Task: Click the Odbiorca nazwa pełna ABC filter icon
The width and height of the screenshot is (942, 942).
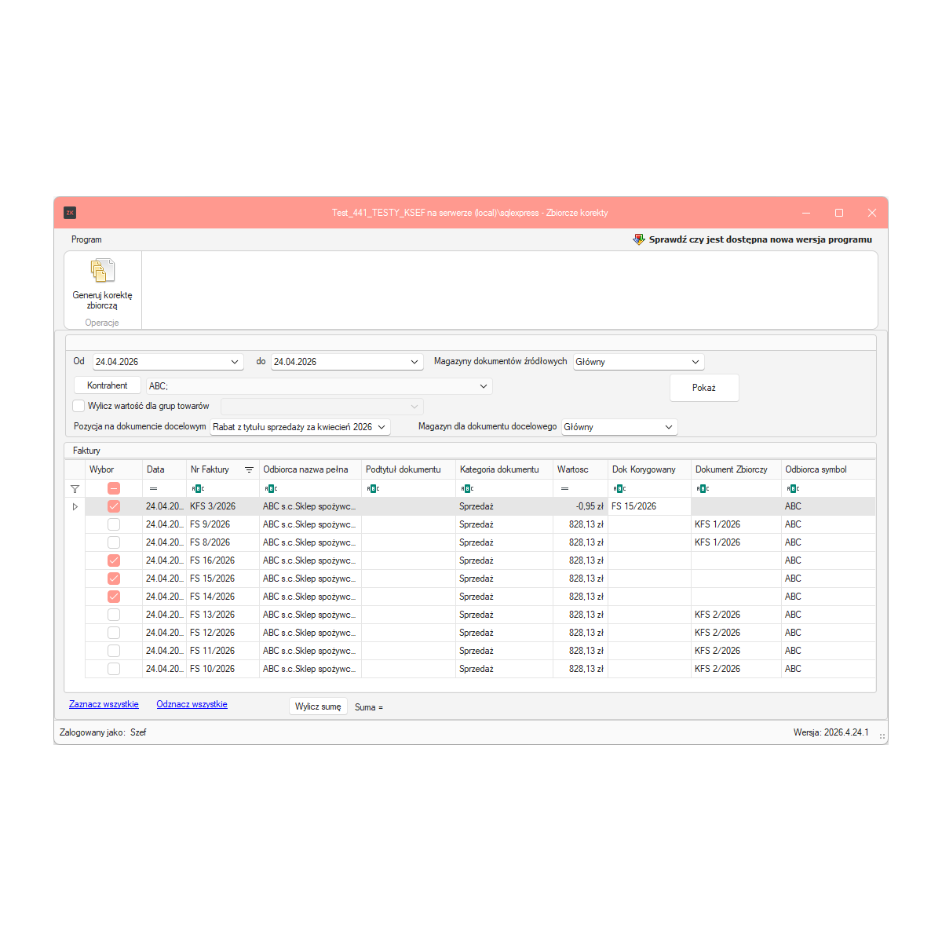Action: [x=271, y=488]
